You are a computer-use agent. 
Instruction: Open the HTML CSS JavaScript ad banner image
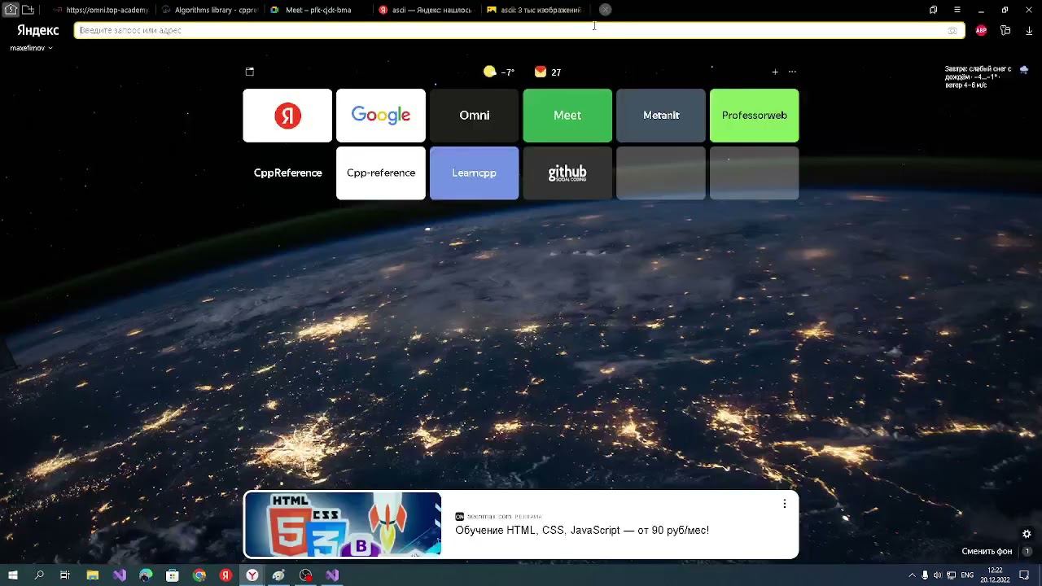point(343,524)
